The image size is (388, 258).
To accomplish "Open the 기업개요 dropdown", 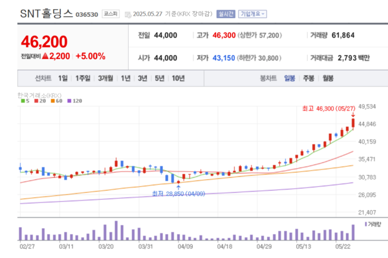I will coord(252,14).
